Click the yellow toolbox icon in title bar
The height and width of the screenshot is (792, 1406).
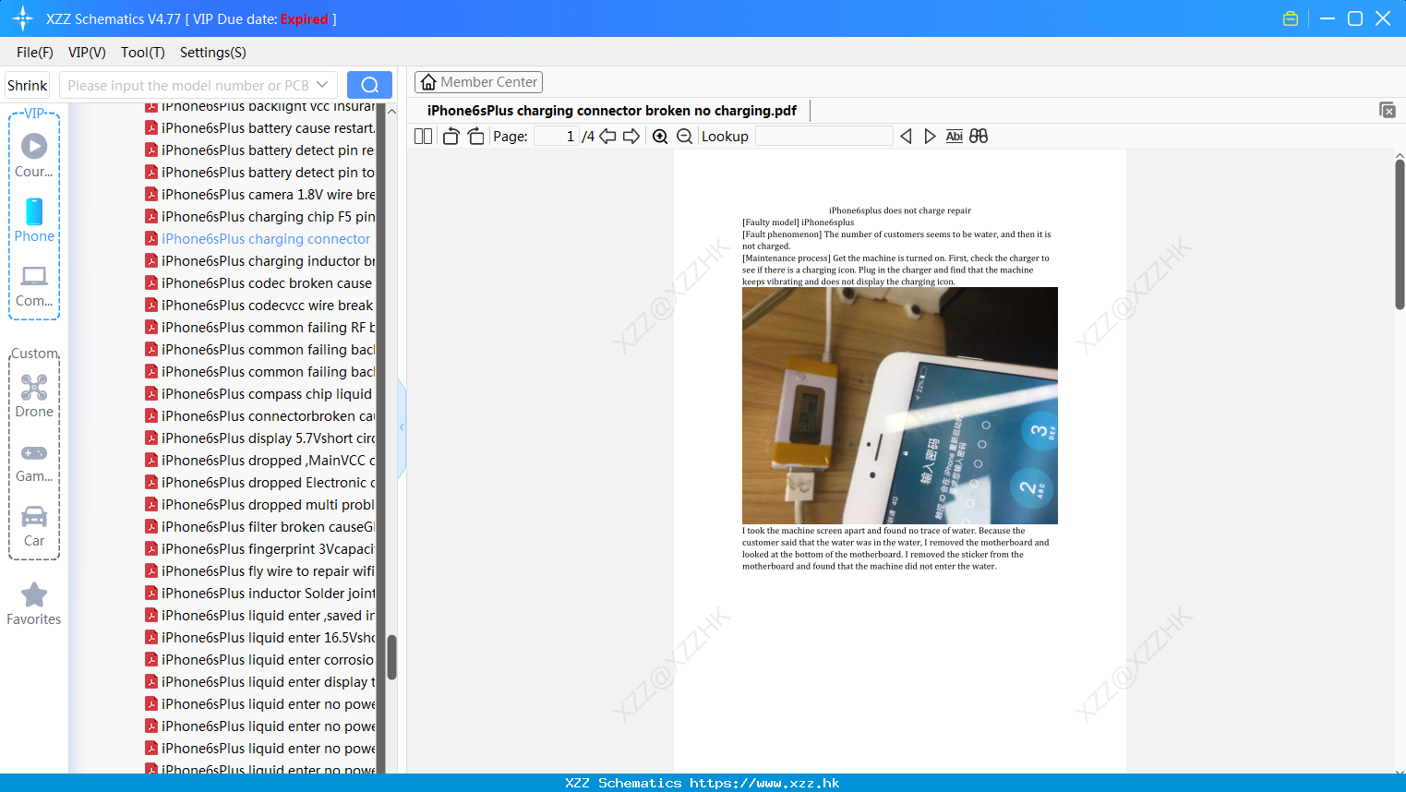pos(1291,18)
